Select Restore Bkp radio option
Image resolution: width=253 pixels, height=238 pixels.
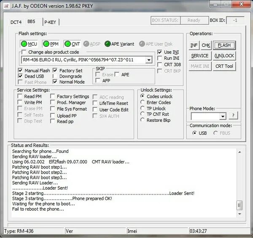coord(143,120)
